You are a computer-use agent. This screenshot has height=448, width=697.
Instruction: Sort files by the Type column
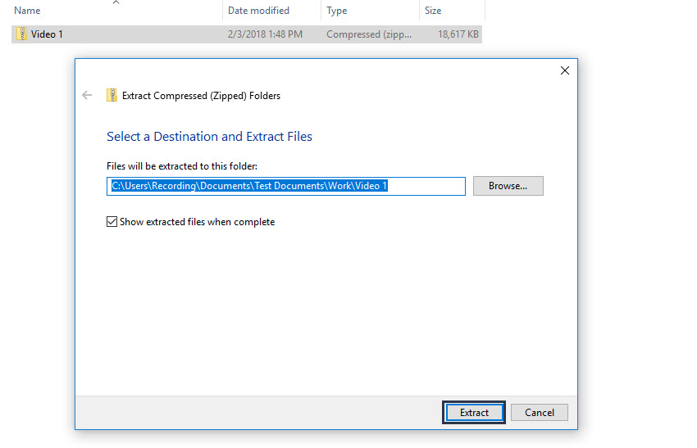[x=336, y=10]
